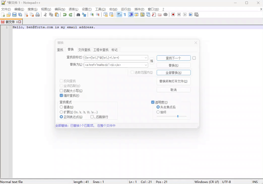Image resolution: width=263 pixels, height=184 pixels.
Task: Click the Undo toolbar icon
Action: 65,15
